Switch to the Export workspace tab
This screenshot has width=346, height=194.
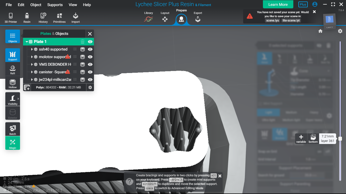point(198,17)
